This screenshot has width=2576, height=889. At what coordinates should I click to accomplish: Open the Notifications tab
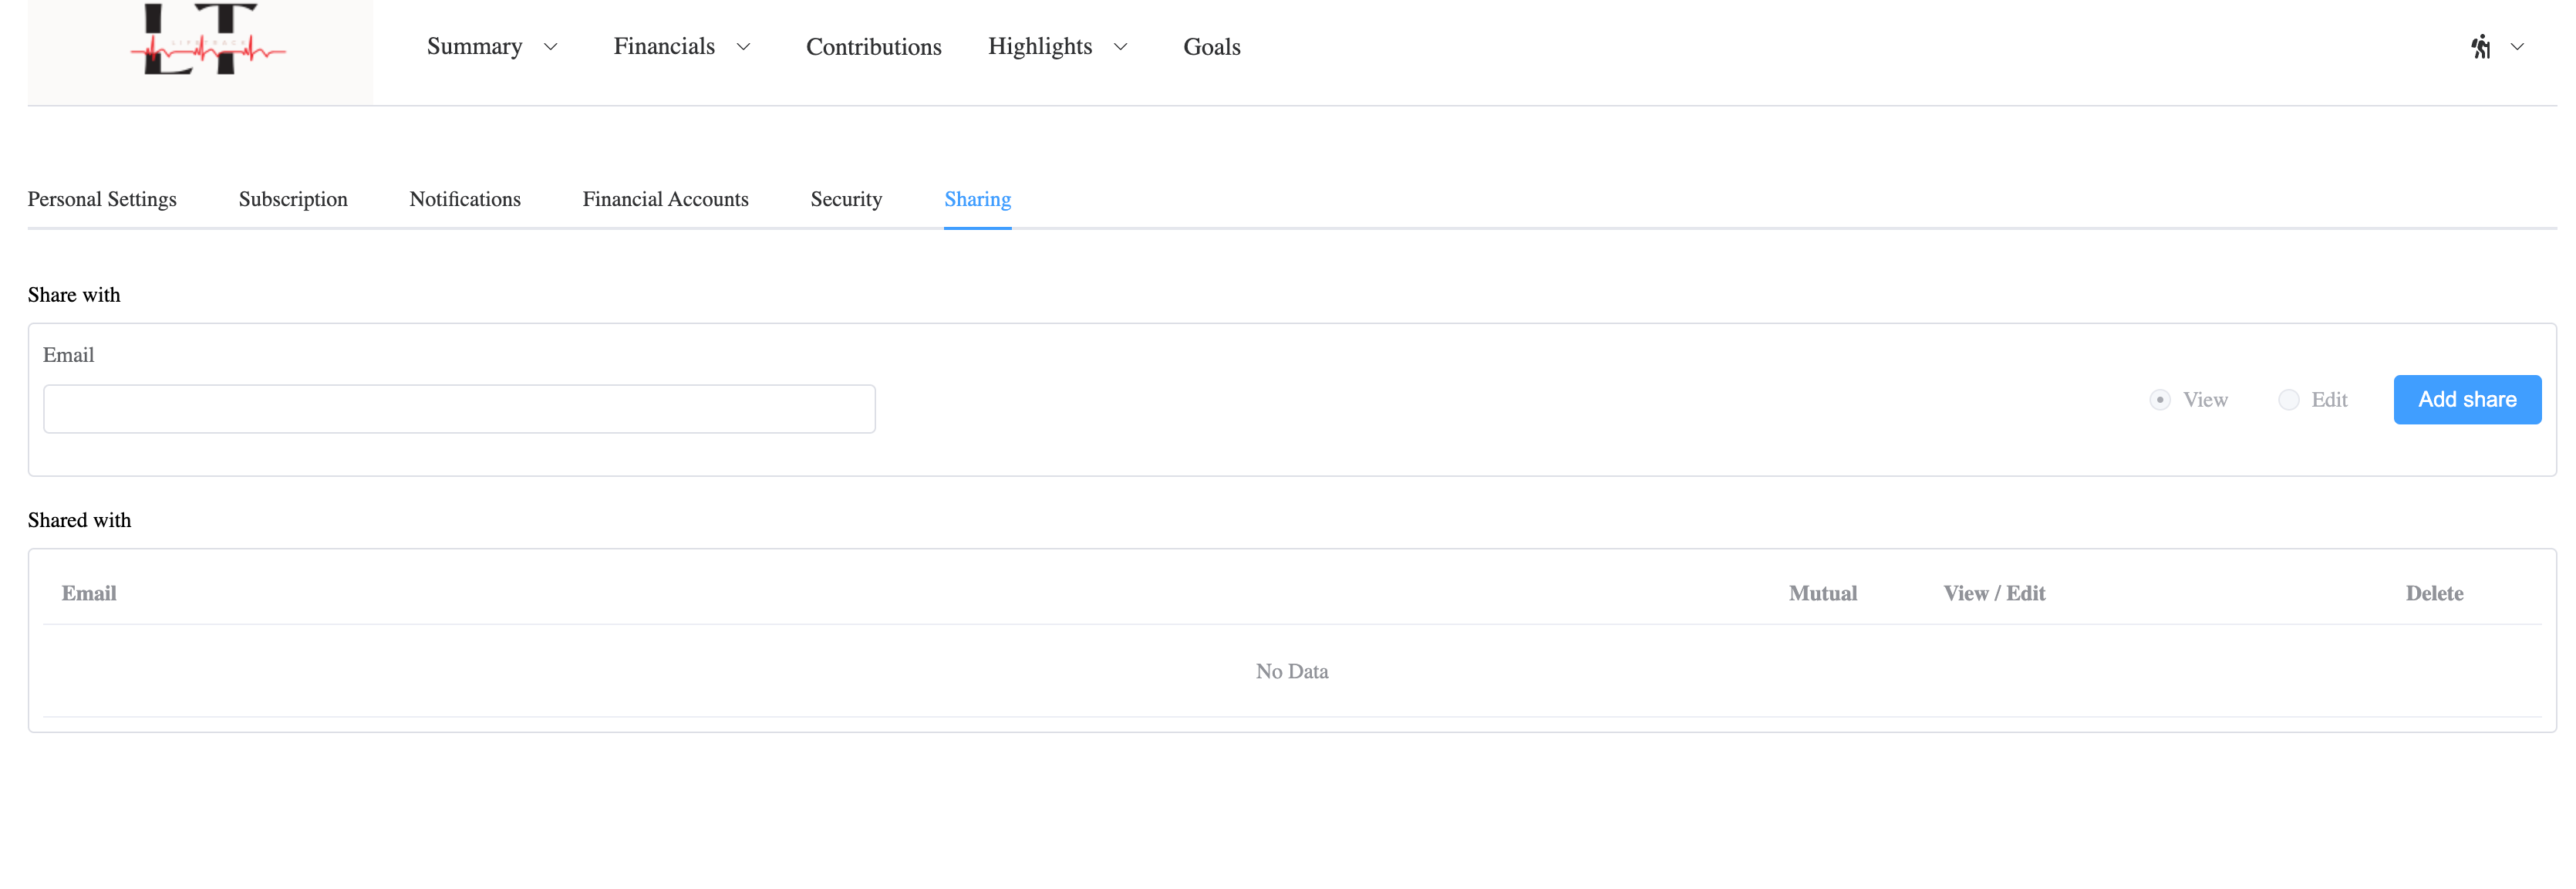[465, 199]
